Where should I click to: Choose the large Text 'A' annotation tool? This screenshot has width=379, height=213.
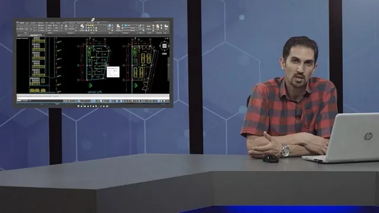[x=66, y=26]
